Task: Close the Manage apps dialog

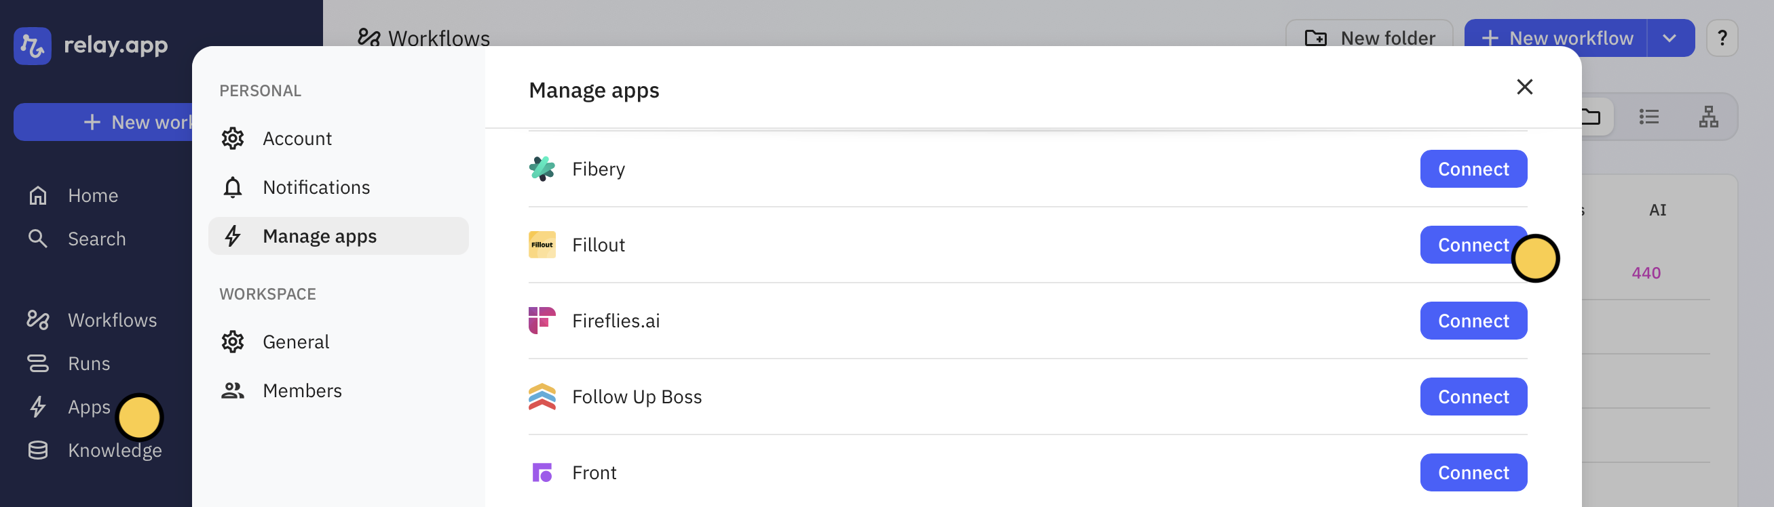Action: [1524, 87]
